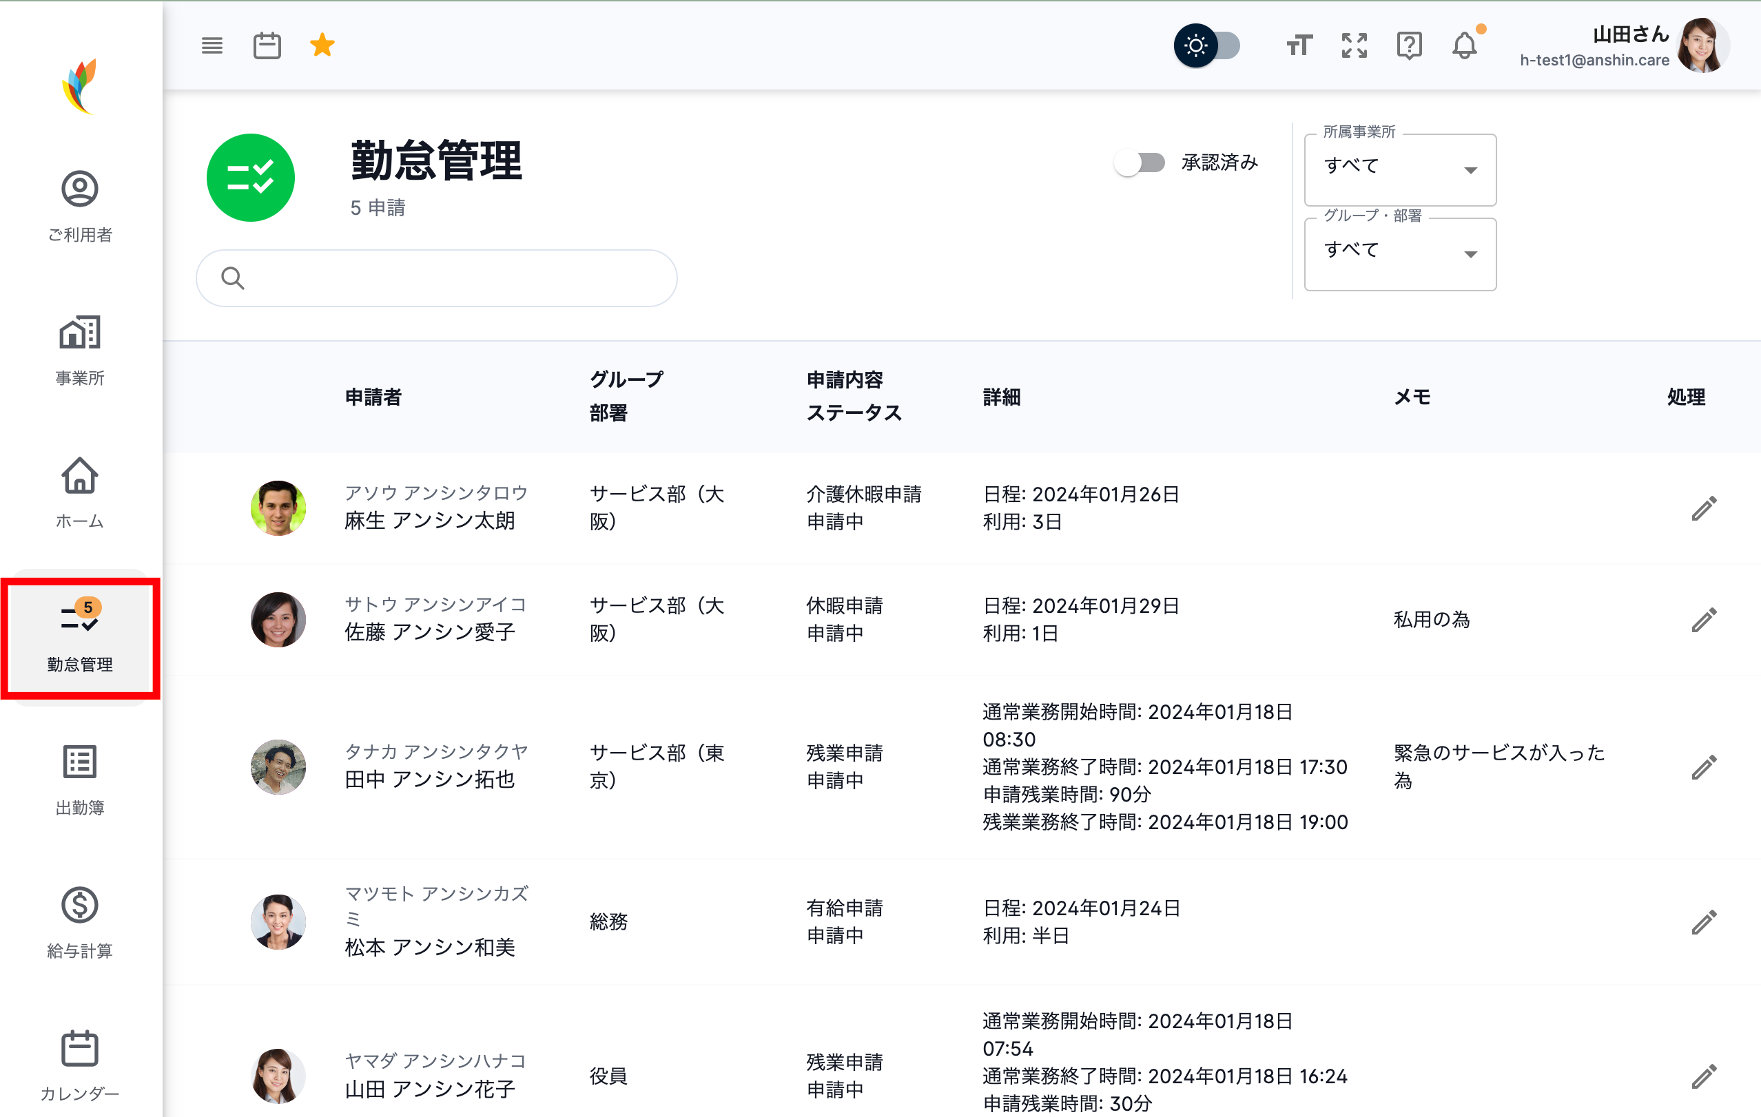
Task: Edit 佐藤 アンシン愛子's 休暇申請 with pencil
Action: [x=1704, y=619]
